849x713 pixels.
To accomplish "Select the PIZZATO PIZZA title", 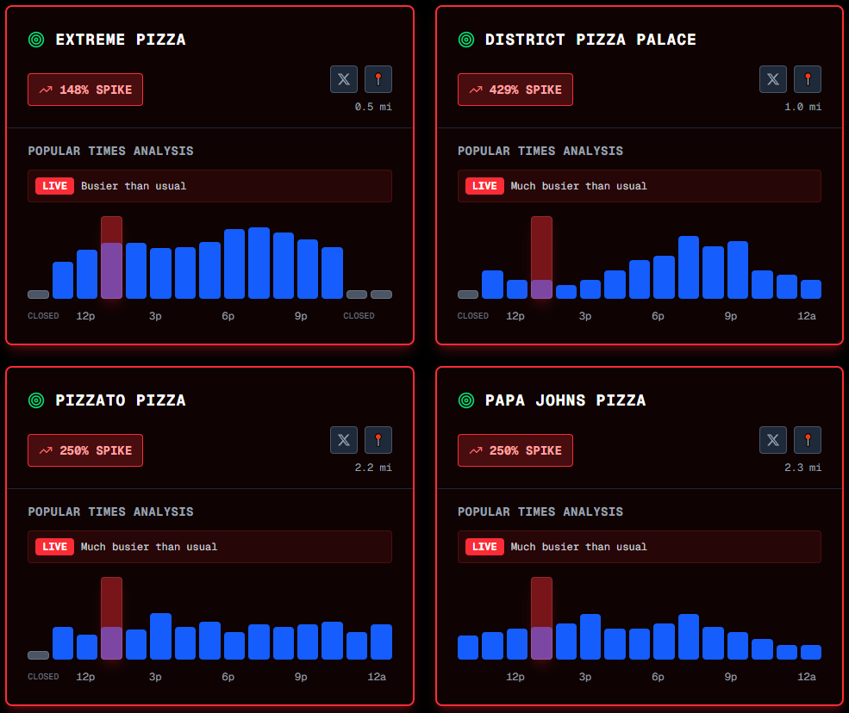I will pyautogui.click(x=121, y=400).
